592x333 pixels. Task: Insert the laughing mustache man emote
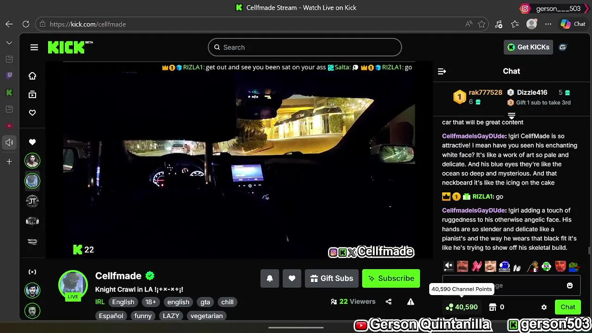click(x=462, y=266)
